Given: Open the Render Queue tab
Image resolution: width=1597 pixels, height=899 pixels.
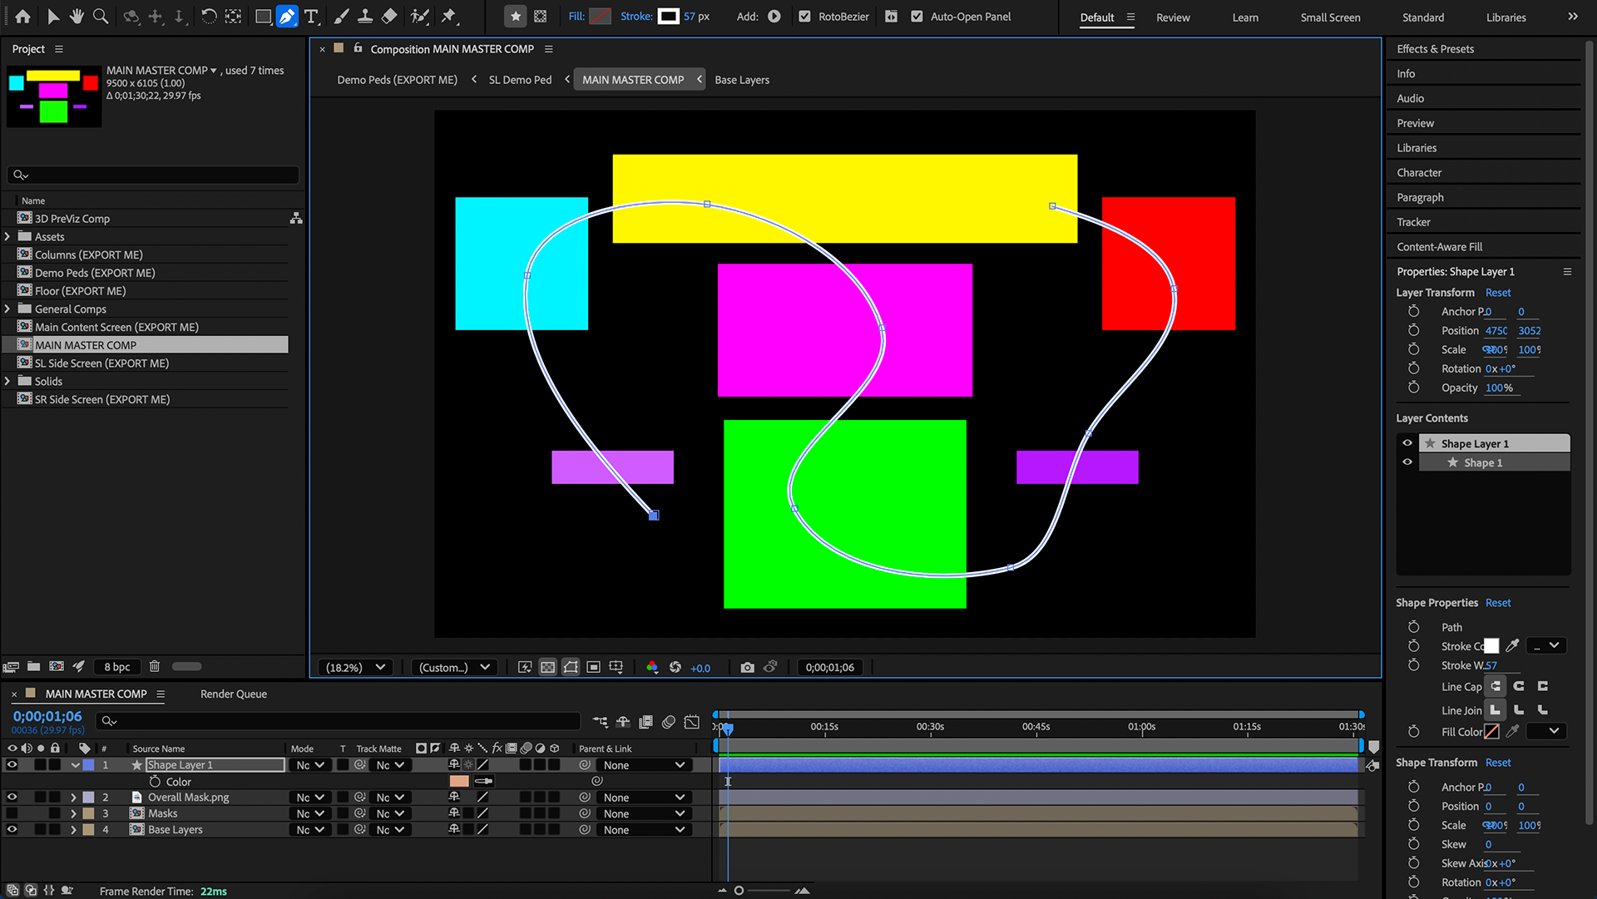Looking at the screenshot, I should click(x=234, y=694).
